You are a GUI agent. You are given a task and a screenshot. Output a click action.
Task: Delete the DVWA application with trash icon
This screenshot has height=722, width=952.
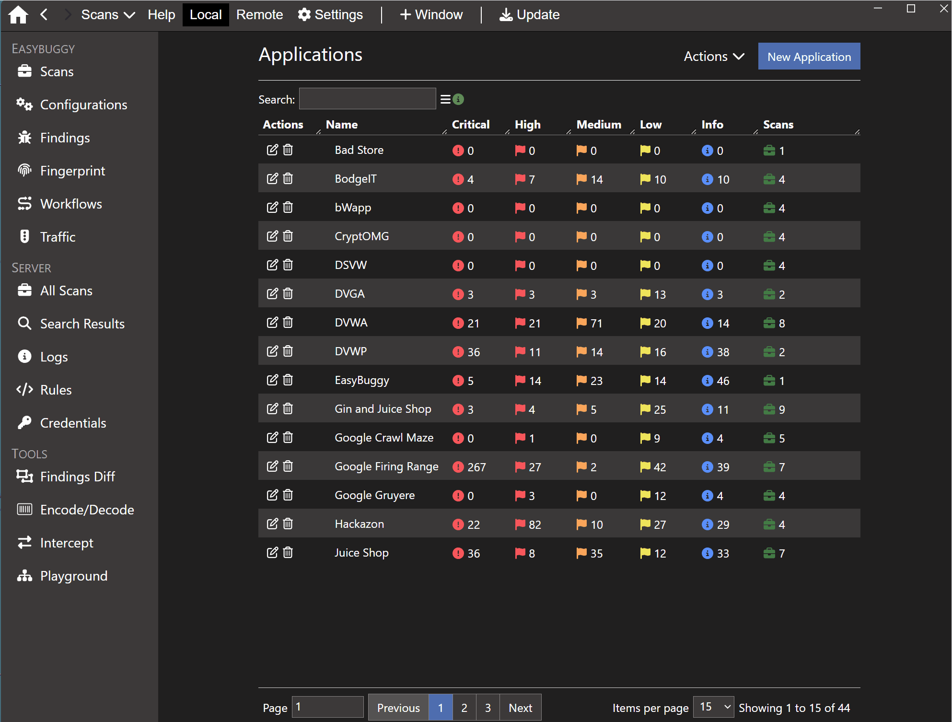click(x=288, y=323)
